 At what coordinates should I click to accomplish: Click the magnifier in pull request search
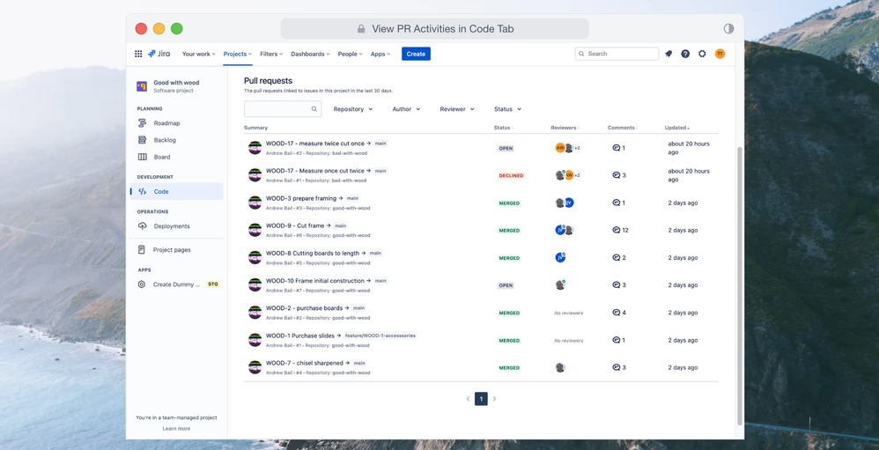314,109
